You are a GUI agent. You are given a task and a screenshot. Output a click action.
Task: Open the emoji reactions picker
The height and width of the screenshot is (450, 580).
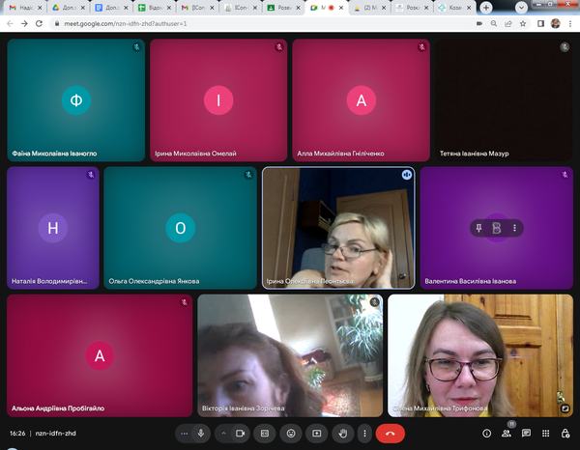click(290, 434)
